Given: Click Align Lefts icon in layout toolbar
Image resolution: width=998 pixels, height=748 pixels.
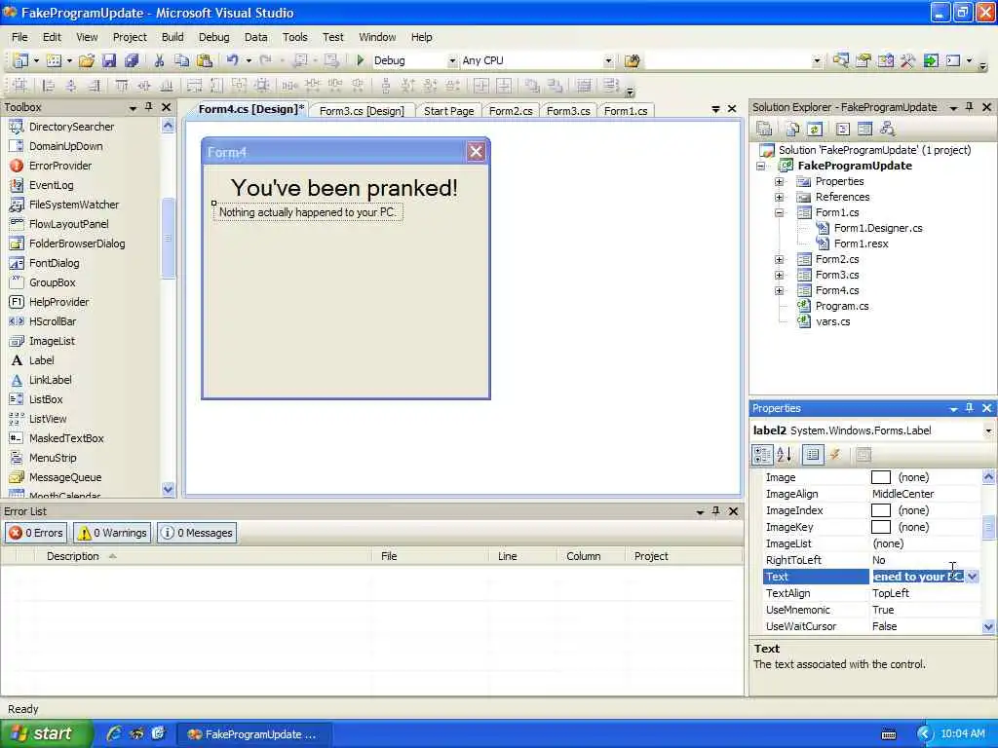Looking at the screenshot, I should tap(48, 86).
